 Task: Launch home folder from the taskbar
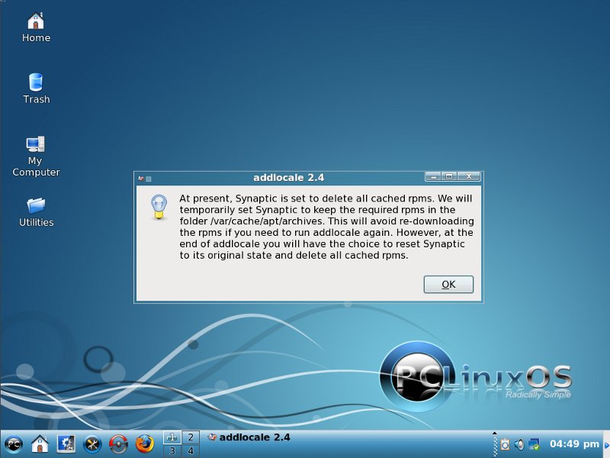(x=40, y=443)
